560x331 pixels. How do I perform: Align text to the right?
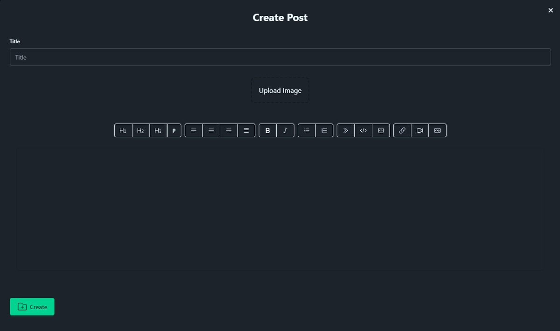[229, 130]
